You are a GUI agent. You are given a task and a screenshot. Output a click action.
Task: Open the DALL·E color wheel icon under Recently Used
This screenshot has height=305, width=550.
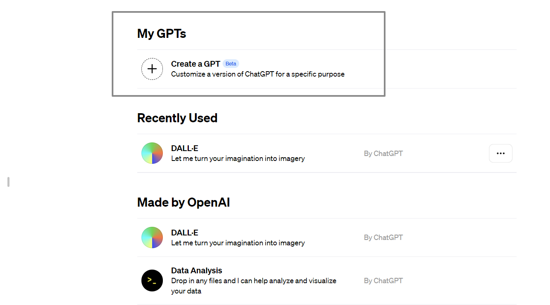(152, 153)
